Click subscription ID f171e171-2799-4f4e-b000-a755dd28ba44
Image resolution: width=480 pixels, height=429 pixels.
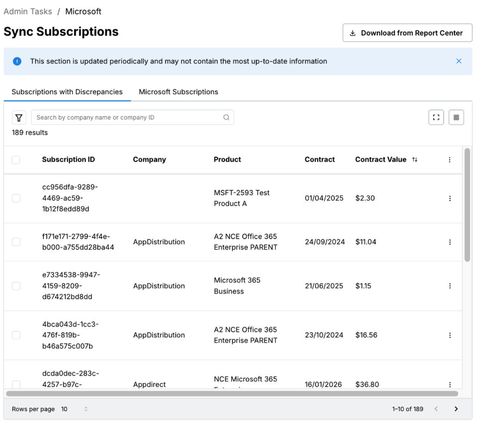tap(78, 242)
